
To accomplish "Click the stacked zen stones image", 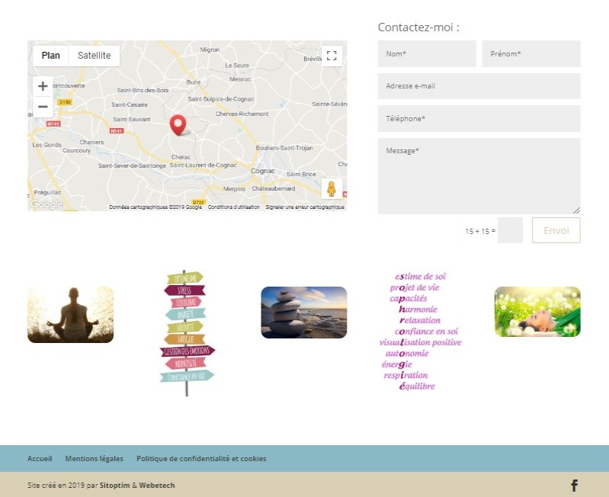I will tap(303, 313).
